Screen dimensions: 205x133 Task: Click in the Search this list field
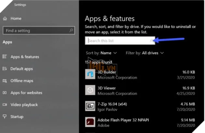(x=117, y=41)
